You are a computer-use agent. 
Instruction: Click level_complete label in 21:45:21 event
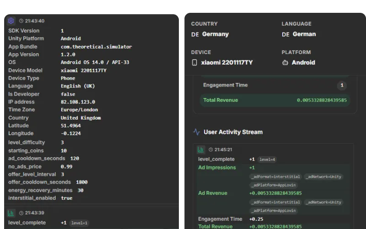pos(216,159)
